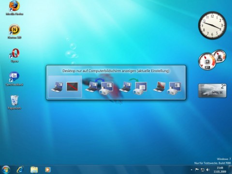Launch Internet Explorer from taskbar
Screen dimensions: 232x174
(20, 170)
